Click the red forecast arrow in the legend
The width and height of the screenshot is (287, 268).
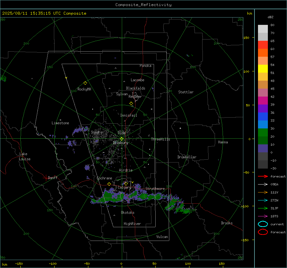pyautogui.click(x=263, y=176)
